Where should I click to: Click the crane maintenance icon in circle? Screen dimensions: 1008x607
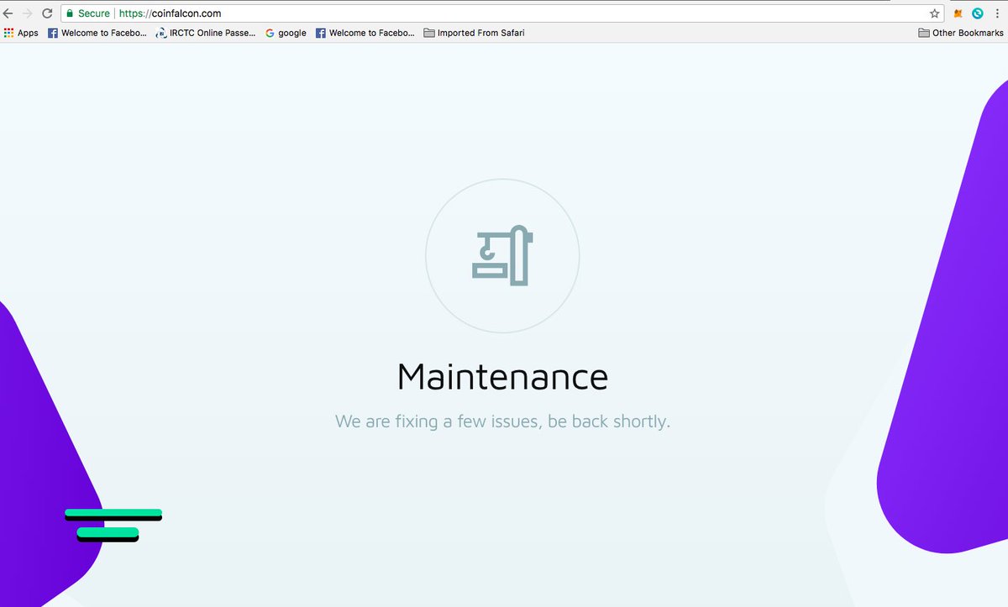coord(502,255)
